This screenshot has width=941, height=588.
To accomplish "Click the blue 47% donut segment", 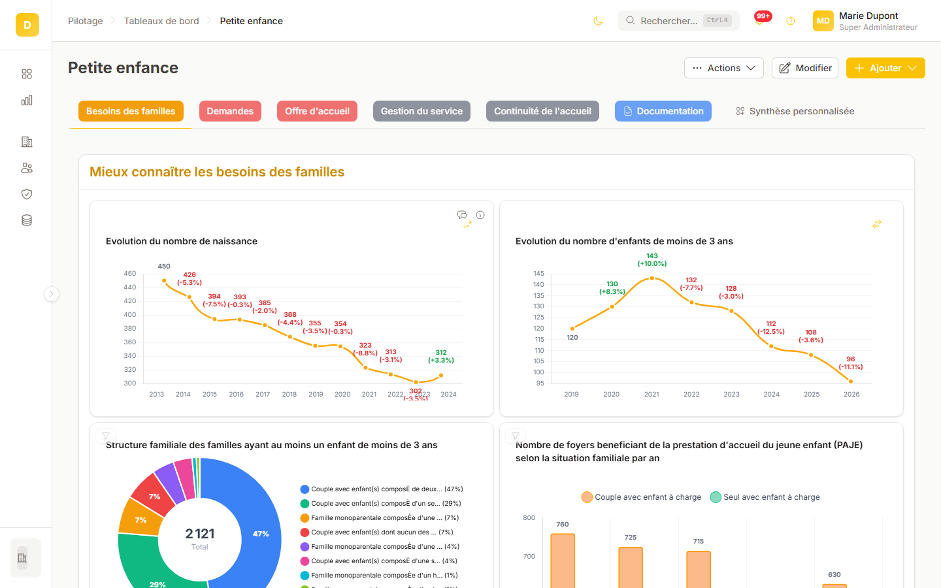I will (261, 534).
